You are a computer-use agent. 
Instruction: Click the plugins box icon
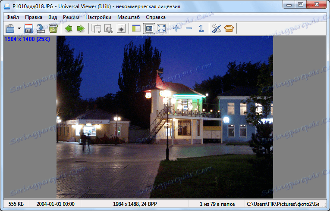(229, 28)
